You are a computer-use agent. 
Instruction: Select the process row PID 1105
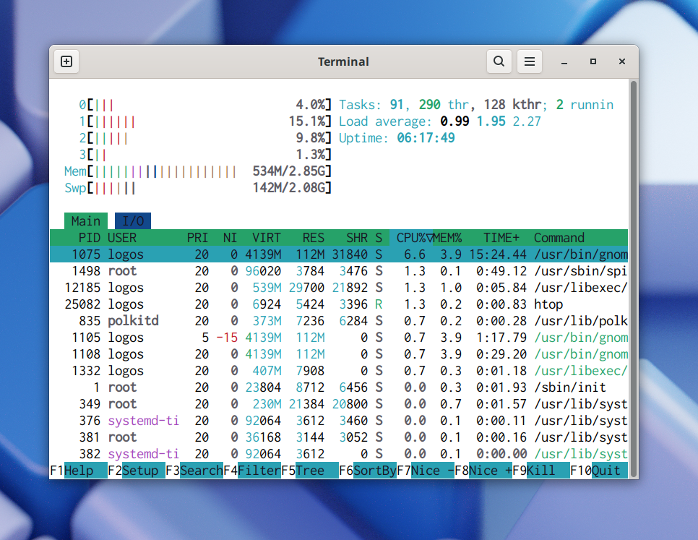pos(339,338)
